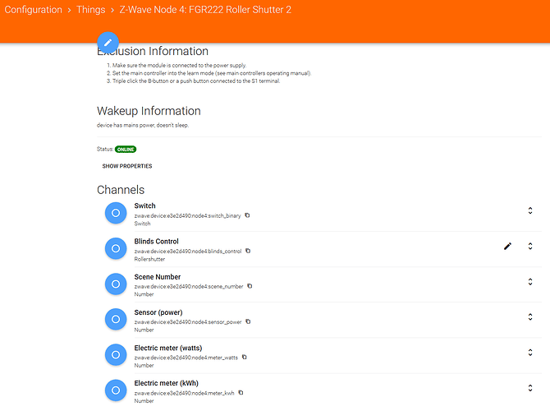This screenshot has width=550, height=411.
Task: Expand the Electric meter (kWh) channel row
Action: (530, 388)
